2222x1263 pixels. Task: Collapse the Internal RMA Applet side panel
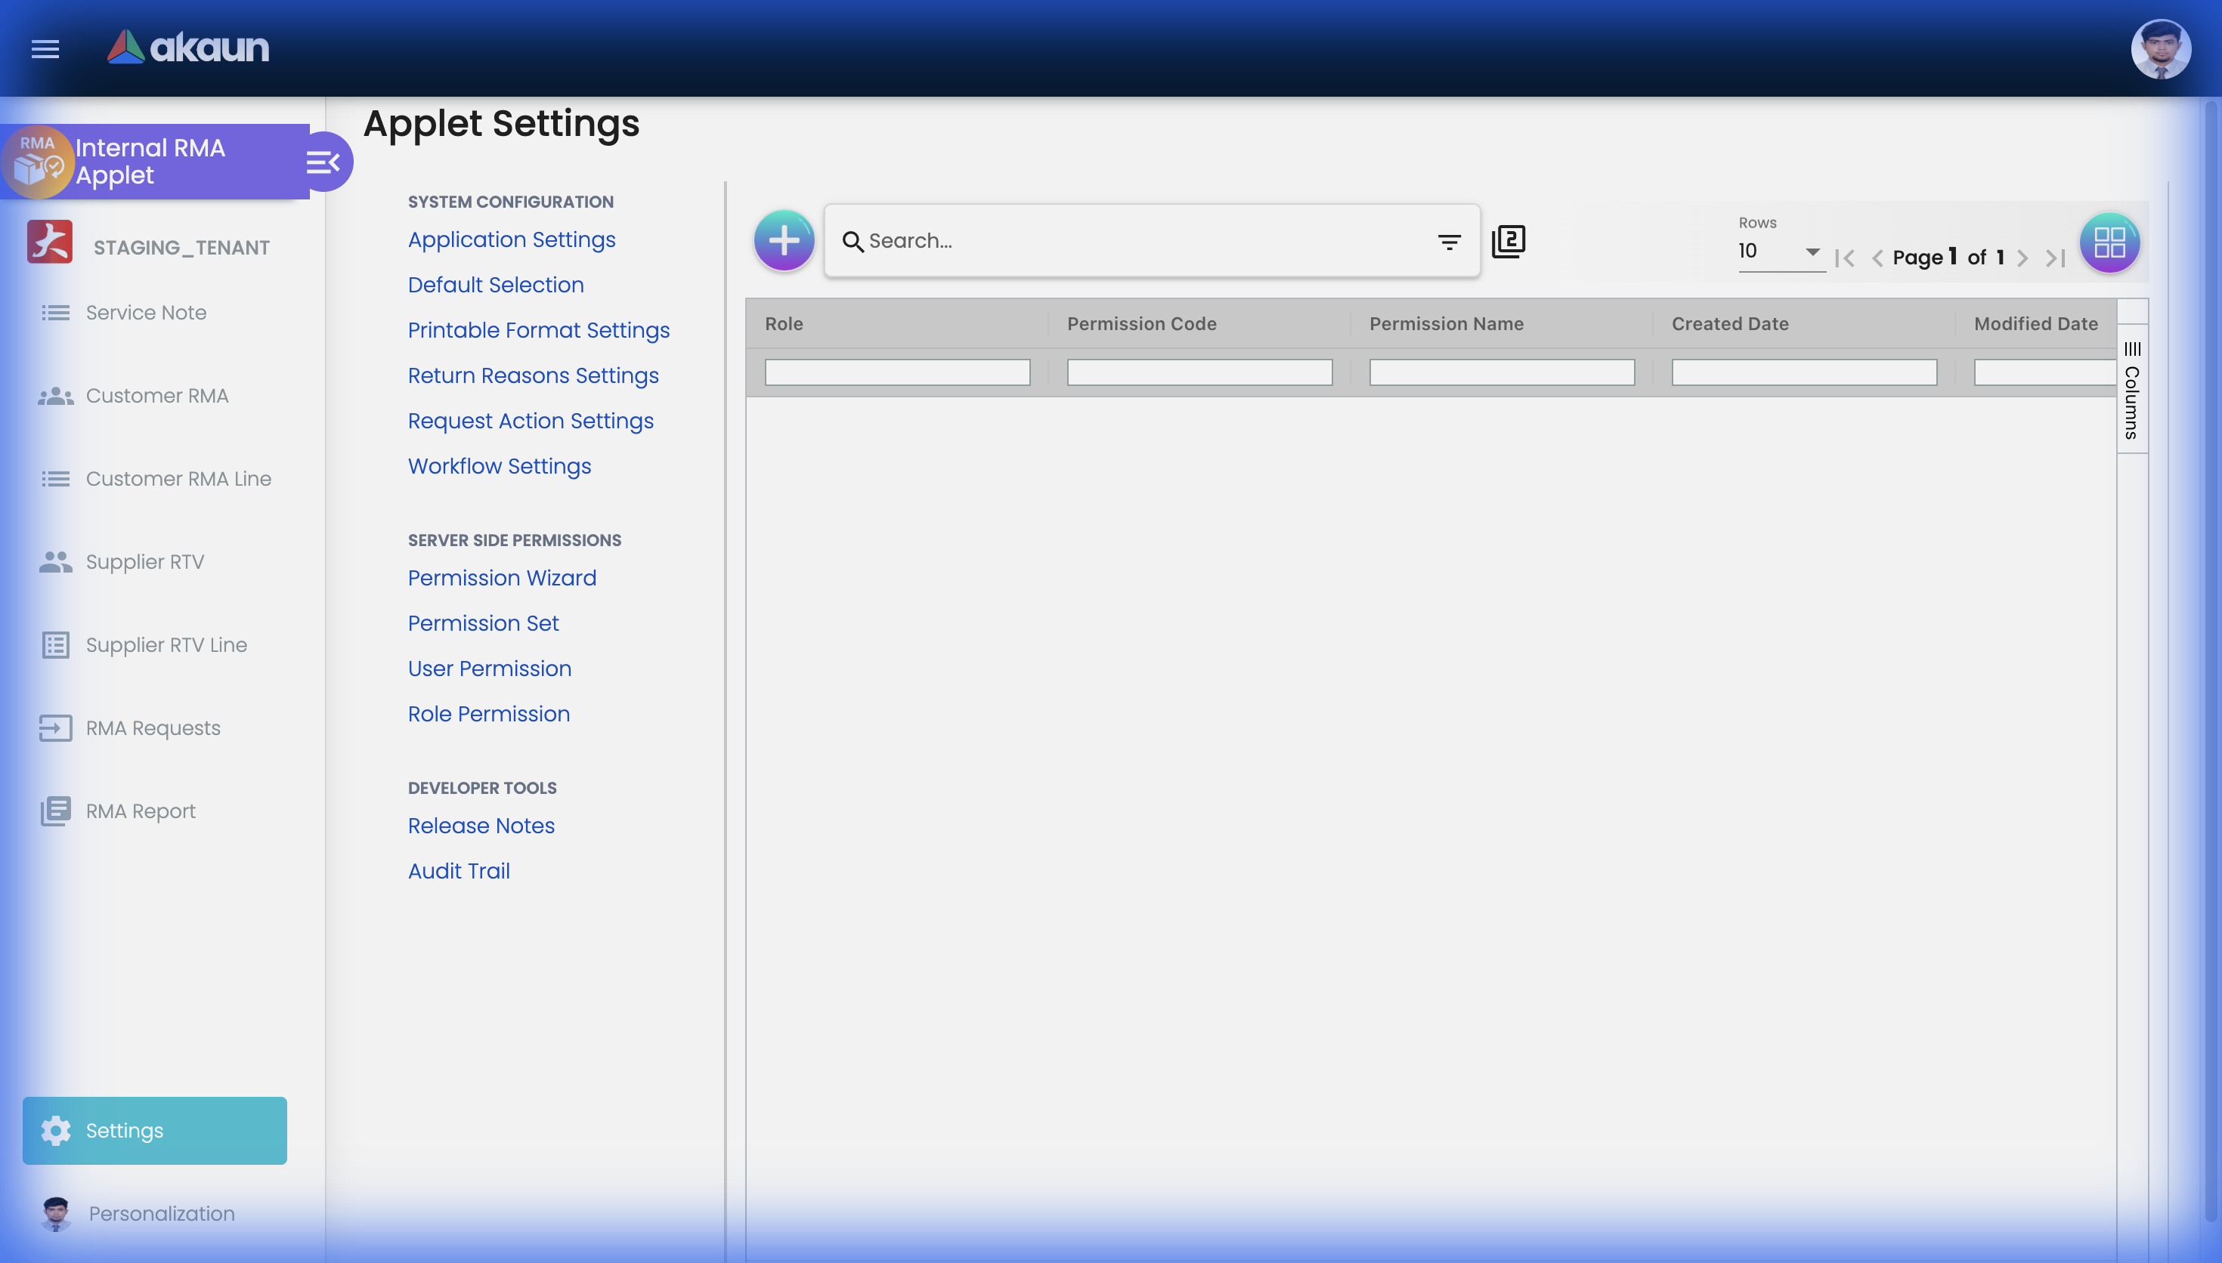click(x=323, y=162)
